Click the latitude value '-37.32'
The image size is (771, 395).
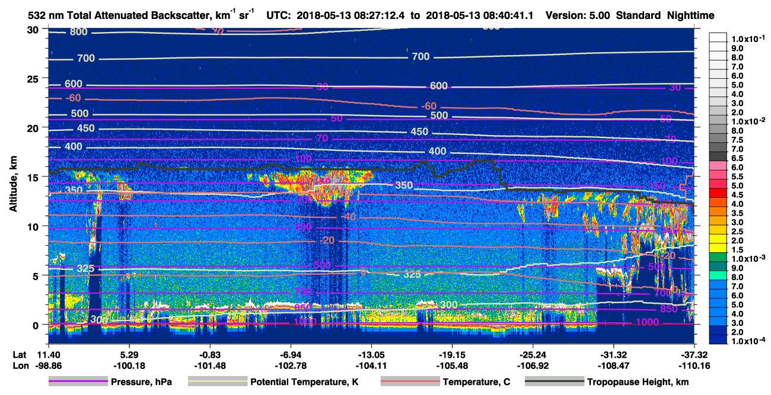pos(694,355)
